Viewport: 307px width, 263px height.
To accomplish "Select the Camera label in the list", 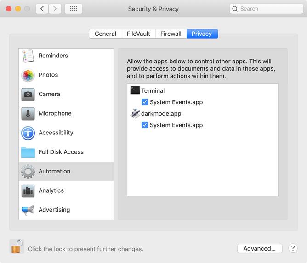I will tap(49, 94).
